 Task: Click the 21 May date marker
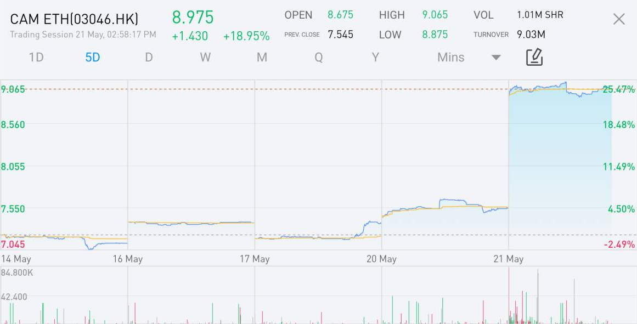click(508, 259)
